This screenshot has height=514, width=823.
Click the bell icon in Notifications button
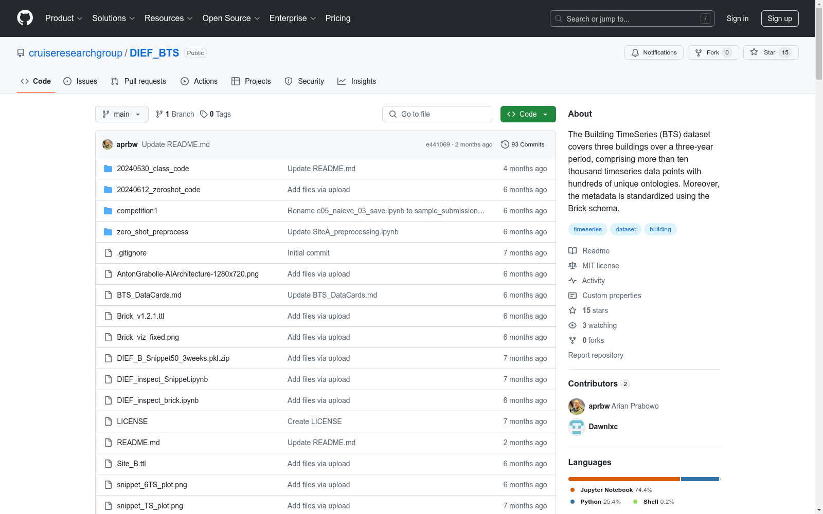[x=635, y=52]
